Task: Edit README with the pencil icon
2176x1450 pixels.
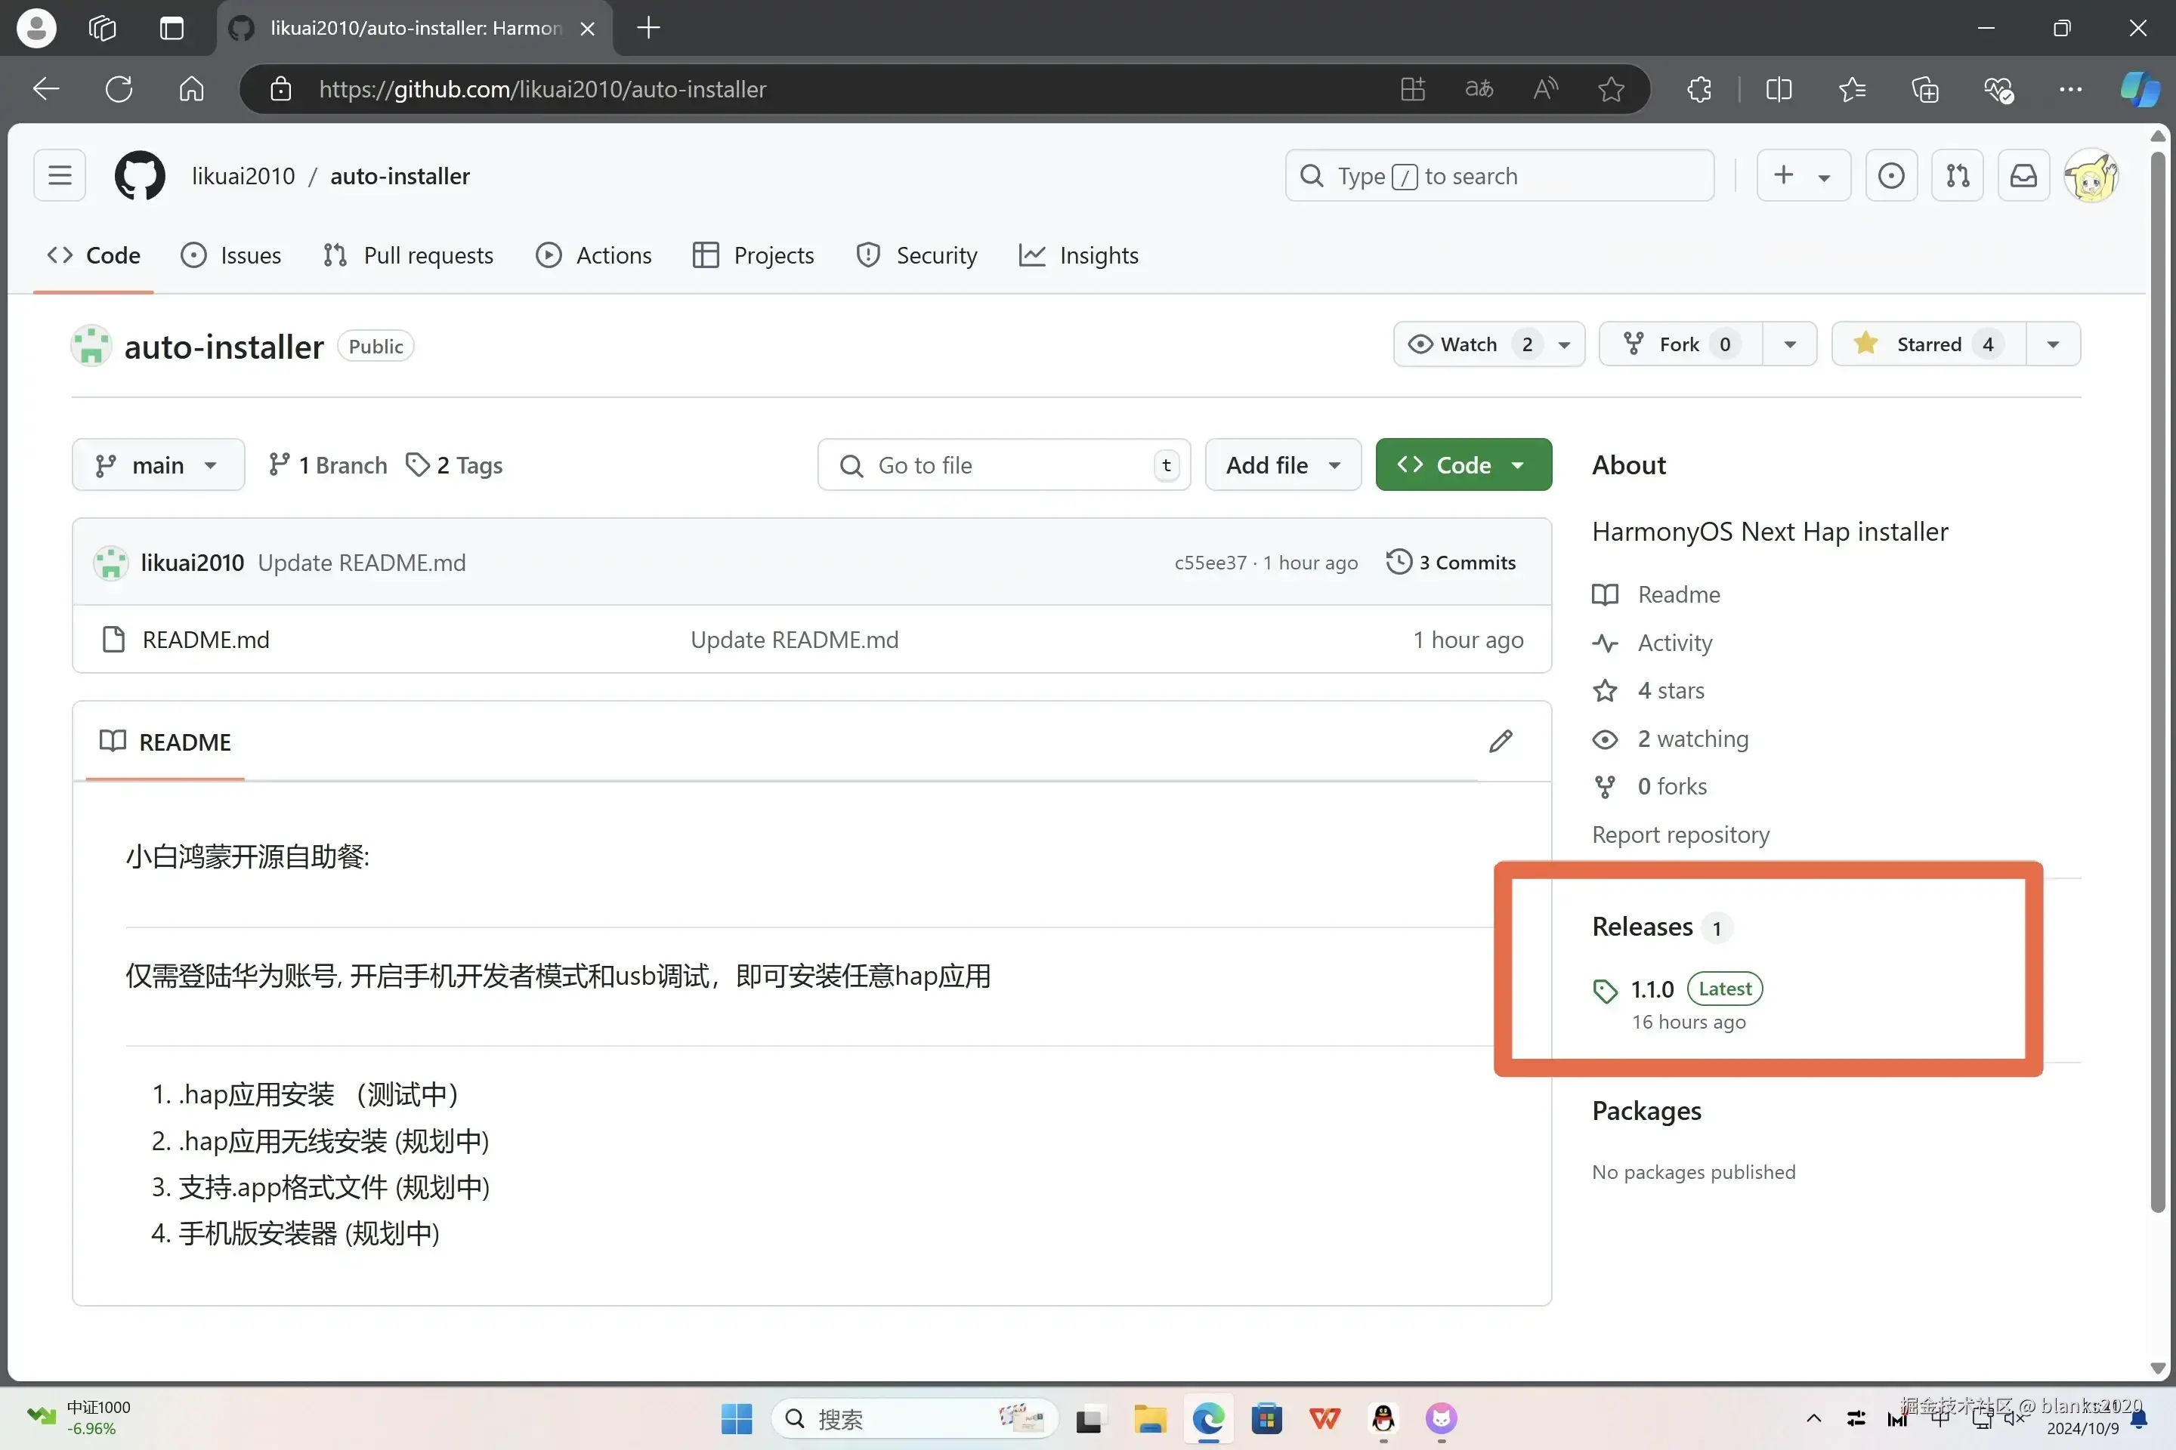Action: point(1501,741)
